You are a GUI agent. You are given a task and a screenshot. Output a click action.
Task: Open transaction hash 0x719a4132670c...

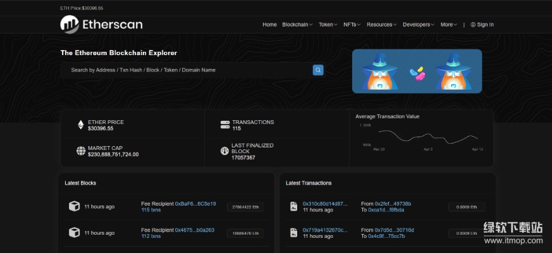[325, 230]
